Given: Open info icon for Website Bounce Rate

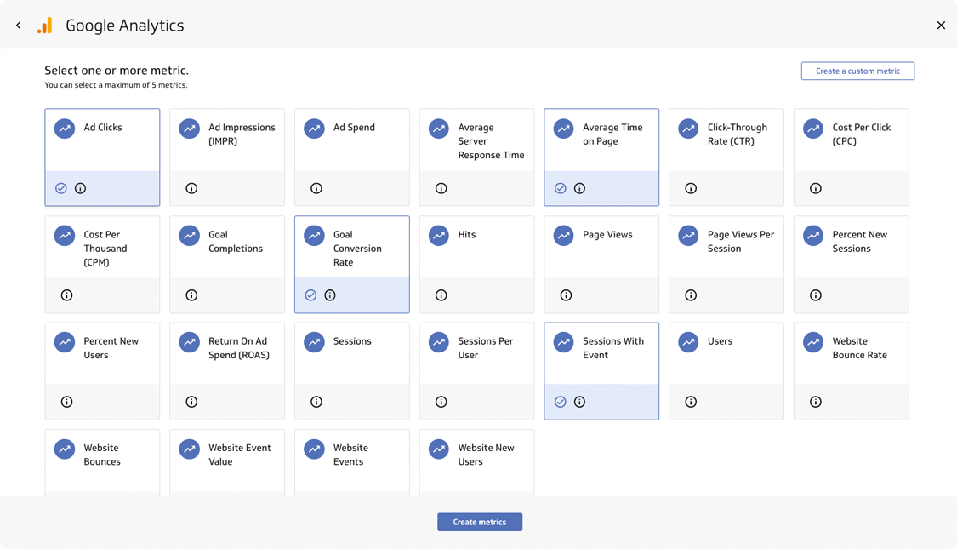Looking at the screenshot, I should 816,402.
